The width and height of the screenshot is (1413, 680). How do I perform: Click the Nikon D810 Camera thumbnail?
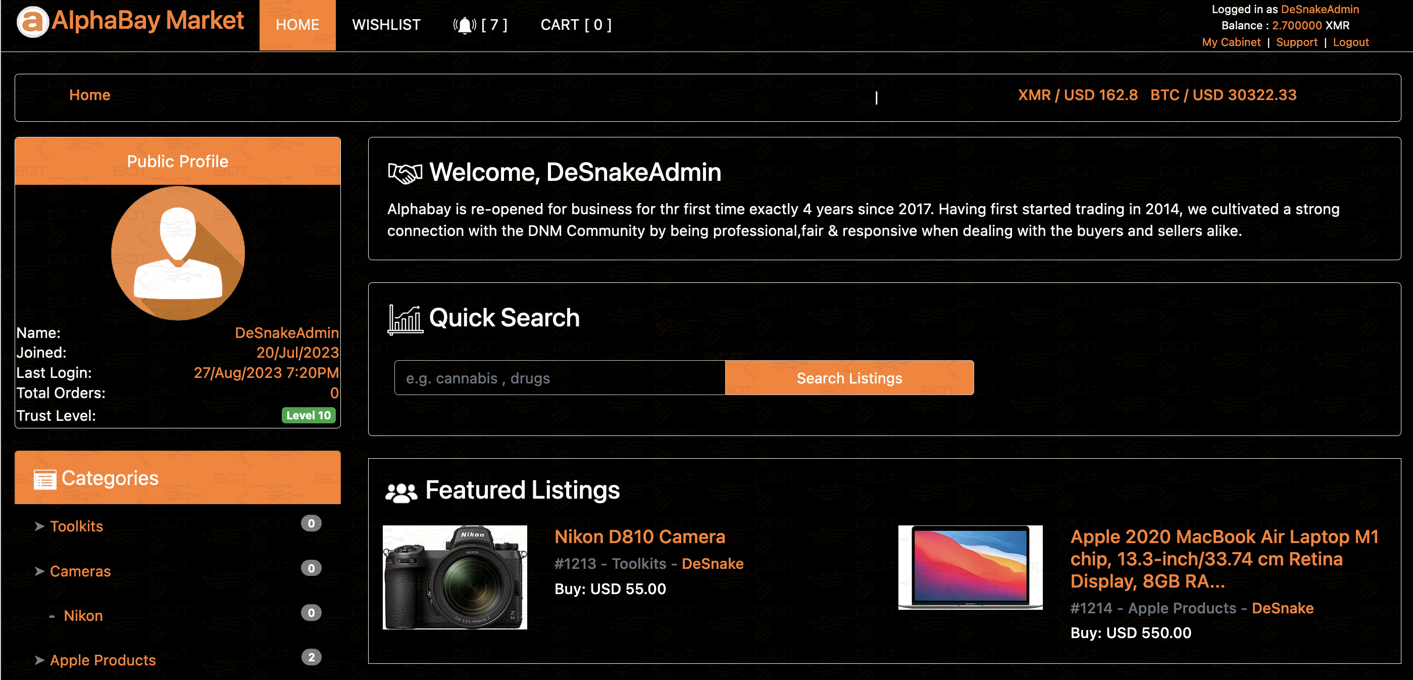tap(454, 577)
